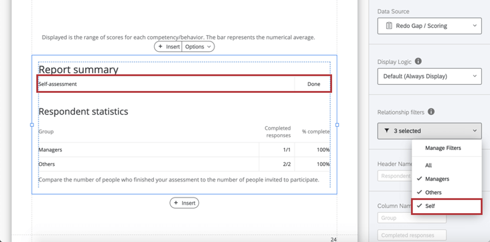The width and height of the screenshot is (490, 242).
Task: Click the plus icon on bottom Insert button
Action: (176, 203)
